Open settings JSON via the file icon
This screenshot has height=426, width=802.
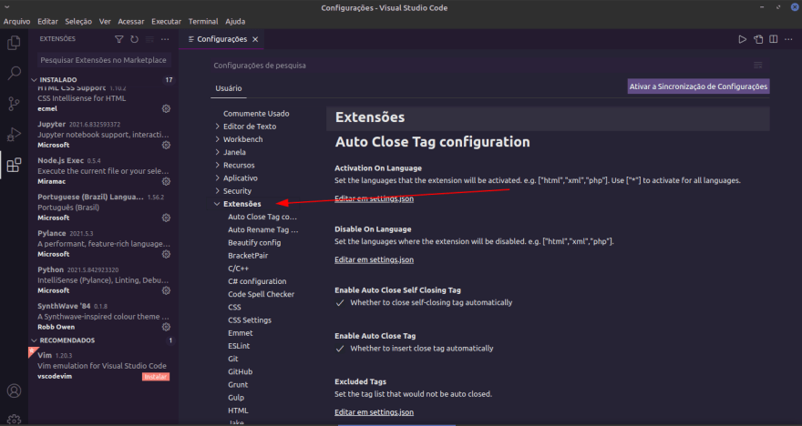click(x=758, y=39)
